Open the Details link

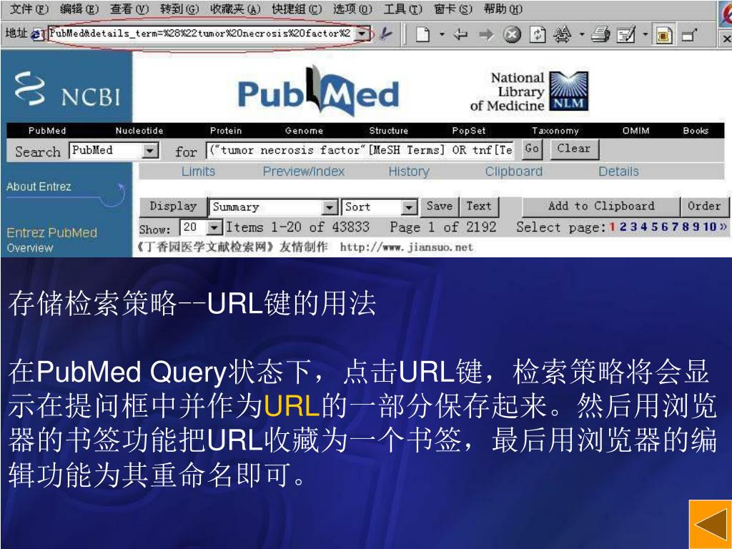(618, 172)
